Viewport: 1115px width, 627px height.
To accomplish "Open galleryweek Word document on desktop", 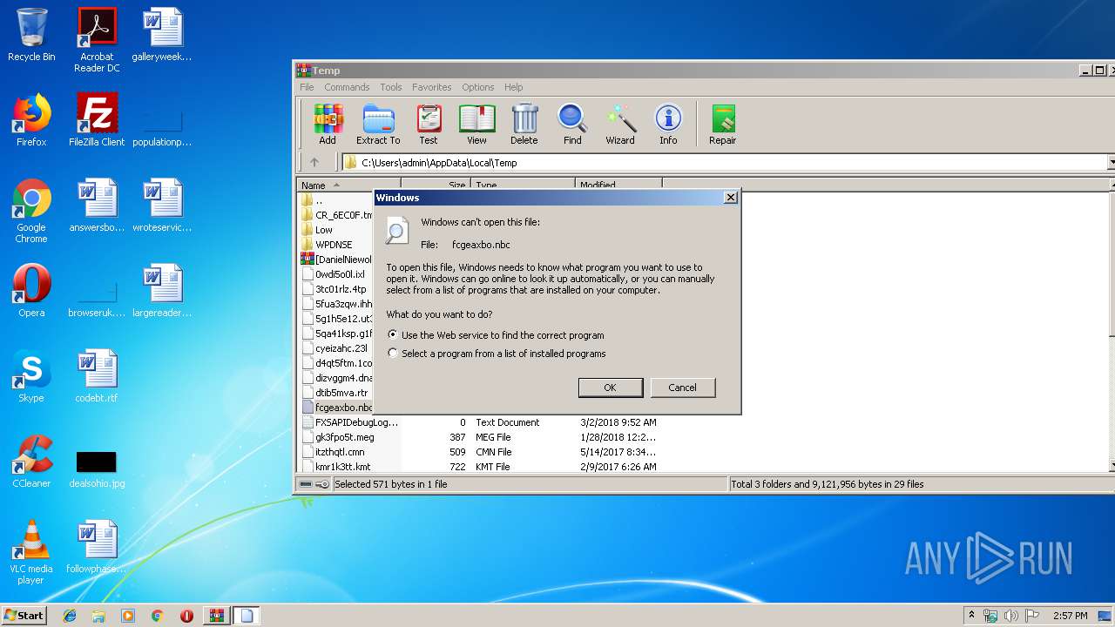I will point(162,35).
